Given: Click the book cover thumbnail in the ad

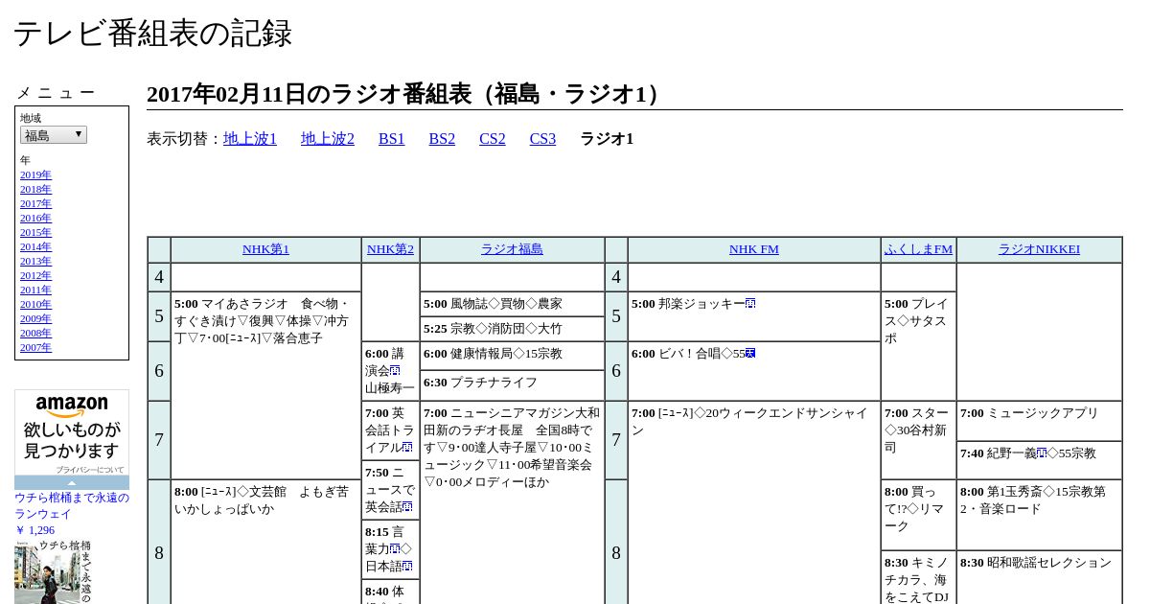Looking at the screenshot, I should (53, 572).
